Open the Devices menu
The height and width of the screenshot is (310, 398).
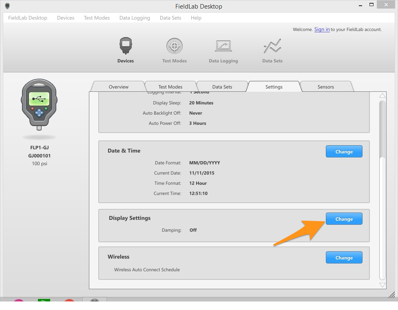tap(66, 18)
